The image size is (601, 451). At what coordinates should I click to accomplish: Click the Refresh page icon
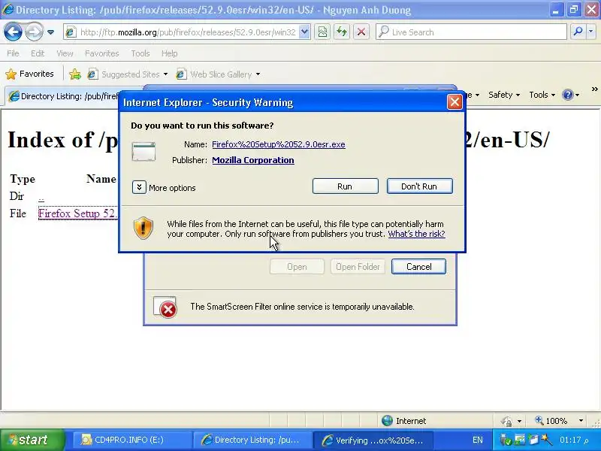(342, 32)
